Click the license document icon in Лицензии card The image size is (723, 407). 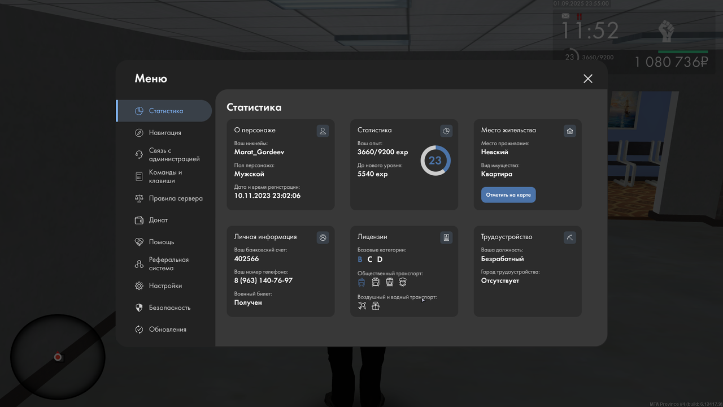pos(446,237)
